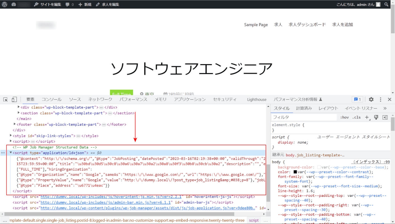Switch to the アプリケーション tab
Screen dimensions: 395x224
(190, 99)
